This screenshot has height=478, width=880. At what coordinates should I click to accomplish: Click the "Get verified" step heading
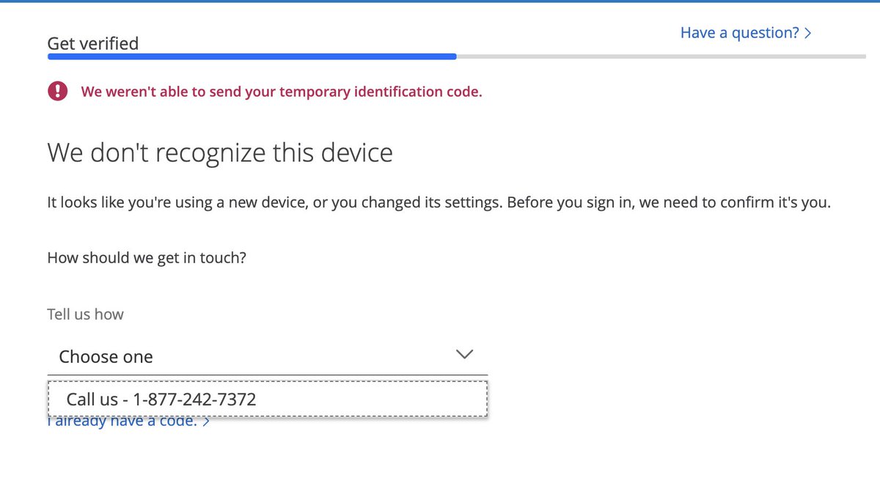click(92, 43)
